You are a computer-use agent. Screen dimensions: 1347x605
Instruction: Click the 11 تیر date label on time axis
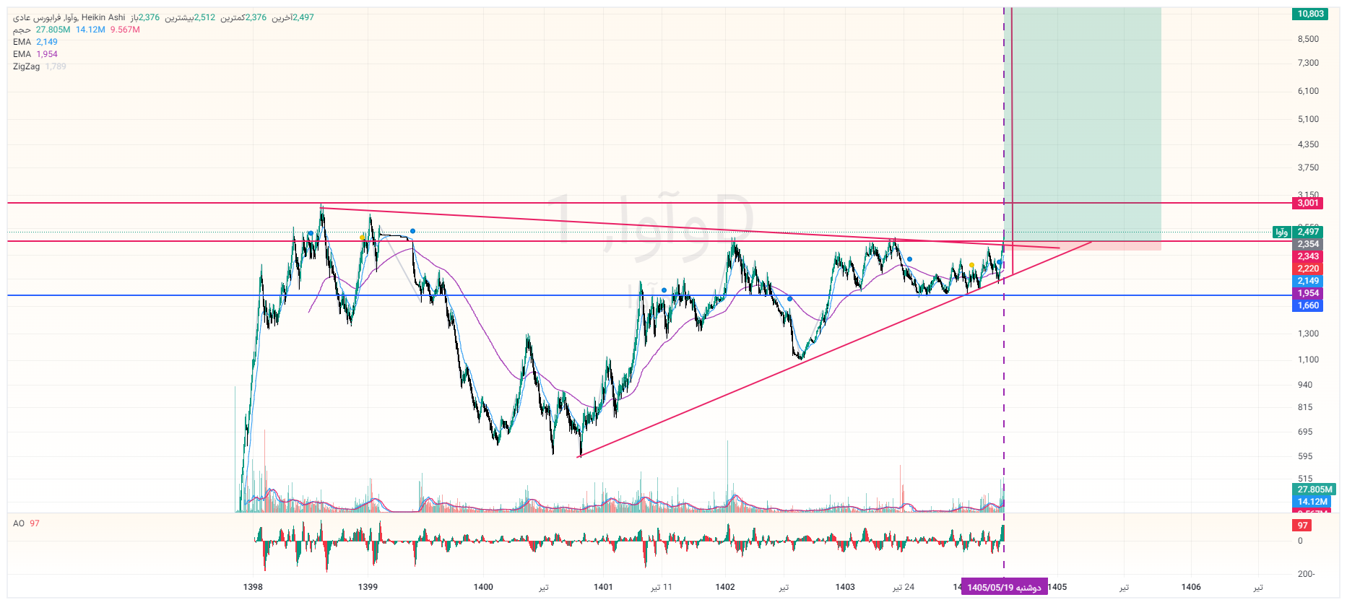[661, 587]
